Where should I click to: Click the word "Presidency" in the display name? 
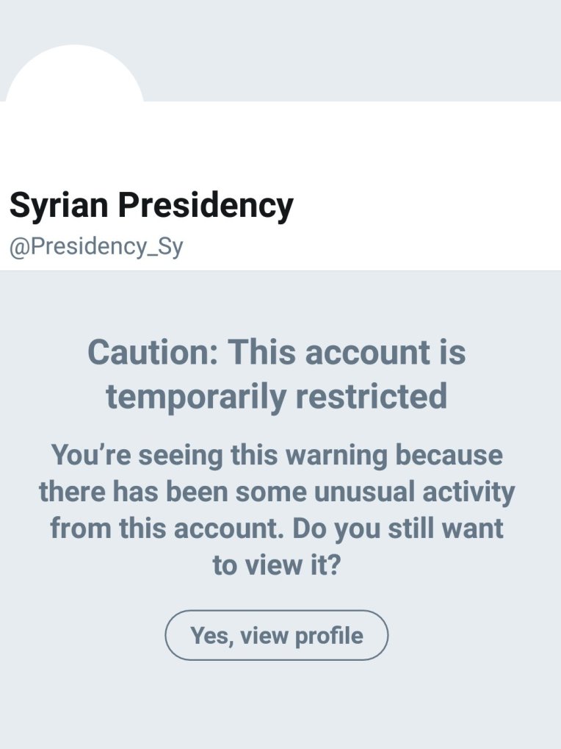[x=206, y=206]
